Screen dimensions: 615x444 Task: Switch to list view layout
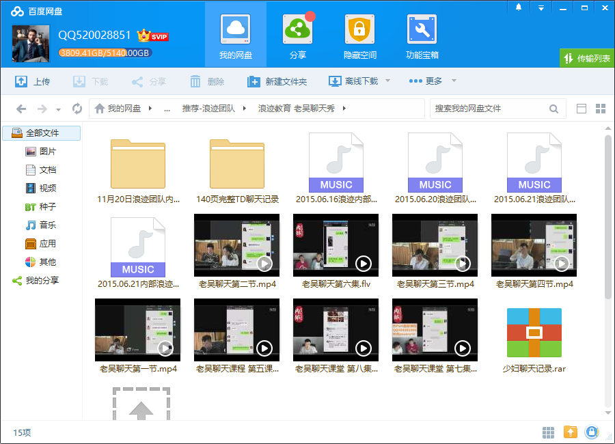(x=582, y=109)
